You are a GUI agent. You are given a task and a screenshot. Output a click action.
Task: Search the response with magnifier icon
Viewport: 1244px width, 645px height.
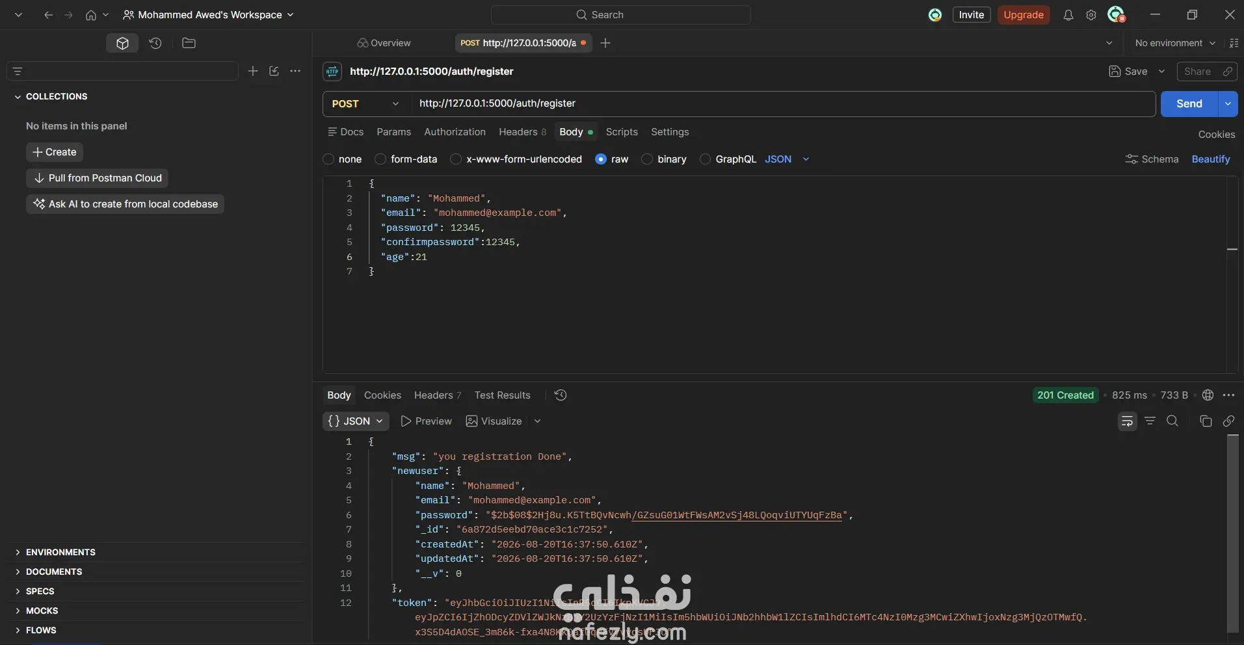tap(1172, 421)
